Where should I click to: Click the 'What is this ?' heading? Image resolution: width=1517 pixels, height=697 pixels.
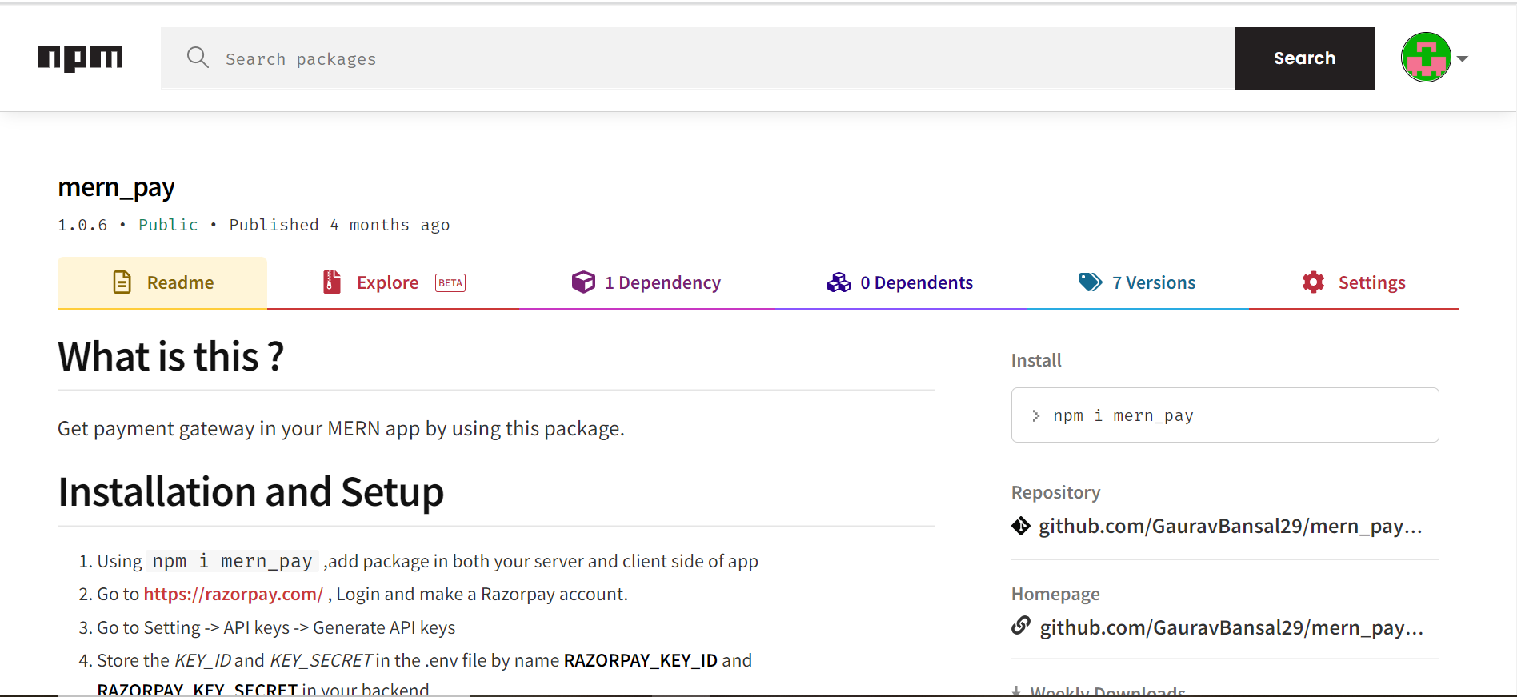pyautogui.click(x=171, y=357)
